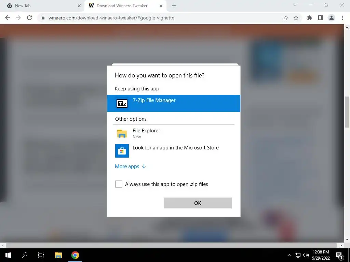This screenshot has width=350, height=262.
Task: Click Look for an app in Microsoft Store text
Action: click(176, 148)
